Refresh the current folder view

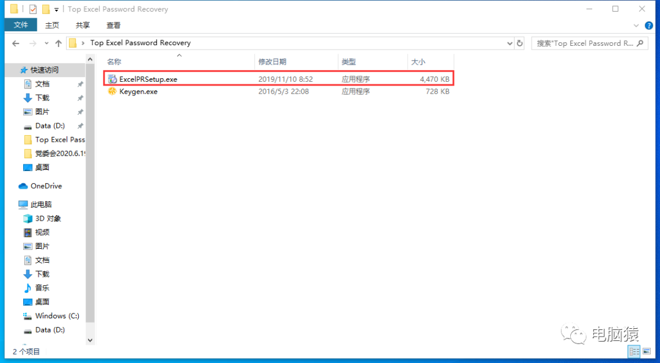(x=520, y=43)
